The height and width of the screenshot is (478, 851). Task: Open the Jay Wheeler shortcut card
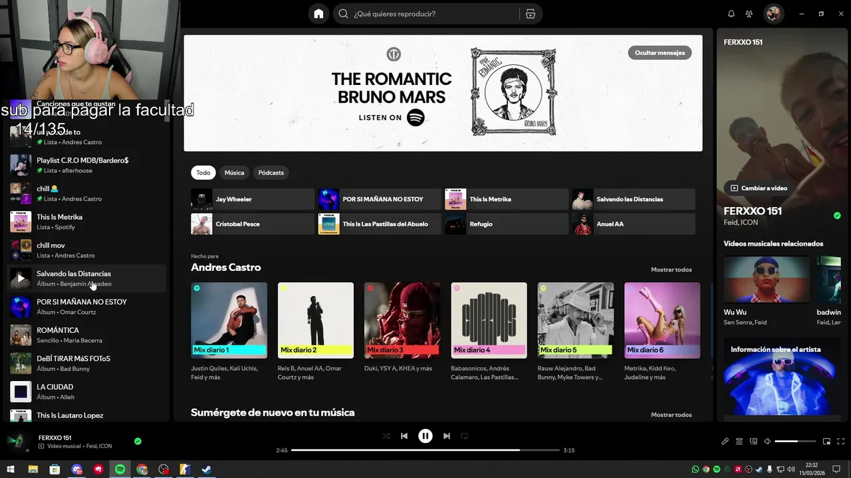(x=253, y=199)
